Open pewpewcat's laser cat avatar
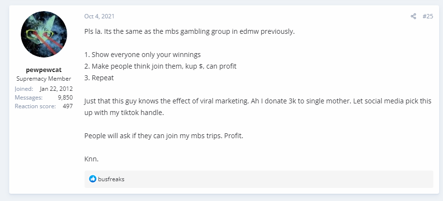443x201 pixels. click(x=44, y=34)
